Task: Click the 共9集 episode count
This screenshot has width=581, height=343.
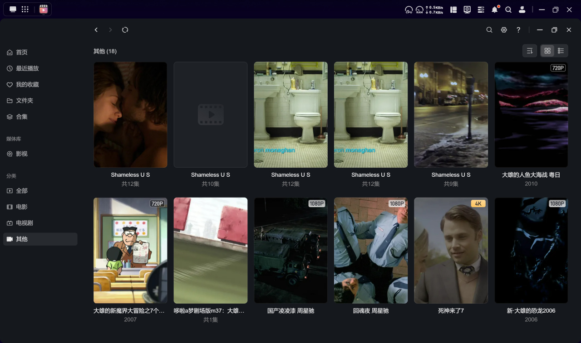Action: (451, 184)
